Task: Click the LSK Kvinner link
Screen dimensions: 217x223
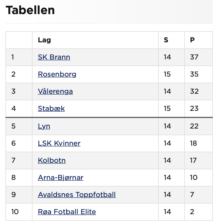Action: (59, 143)
